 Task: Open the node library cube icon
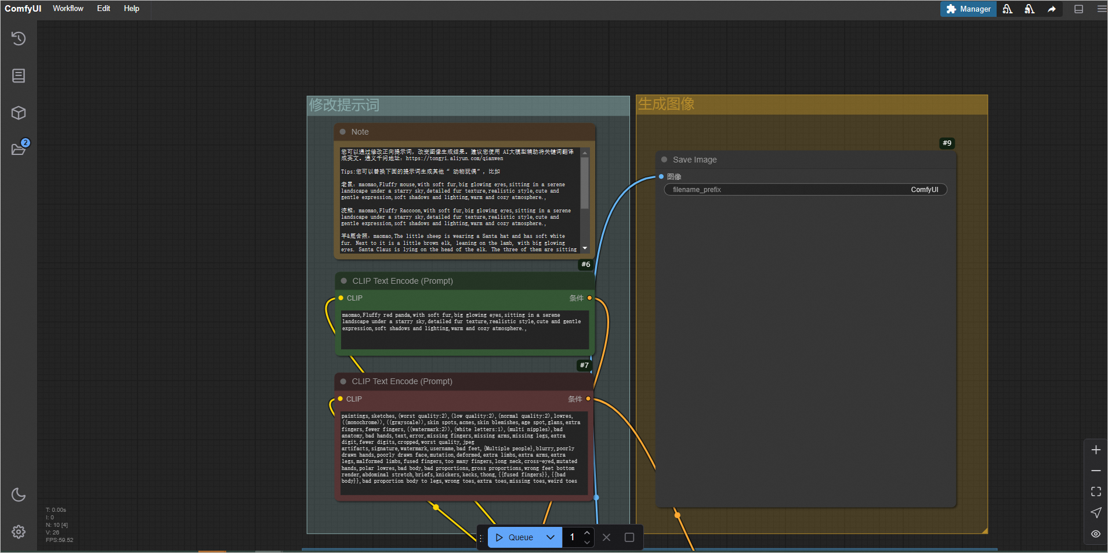pos(19,113)
